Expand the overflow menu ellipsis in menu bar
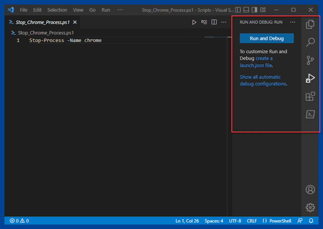Image resolution: width=323 pixels, height=229 pixels. pos(120,10)
